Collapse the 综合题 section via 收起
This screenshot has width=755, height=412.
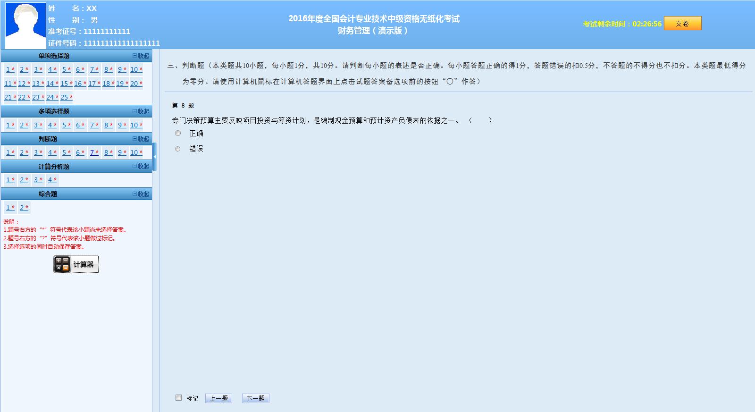click(141, 194)
